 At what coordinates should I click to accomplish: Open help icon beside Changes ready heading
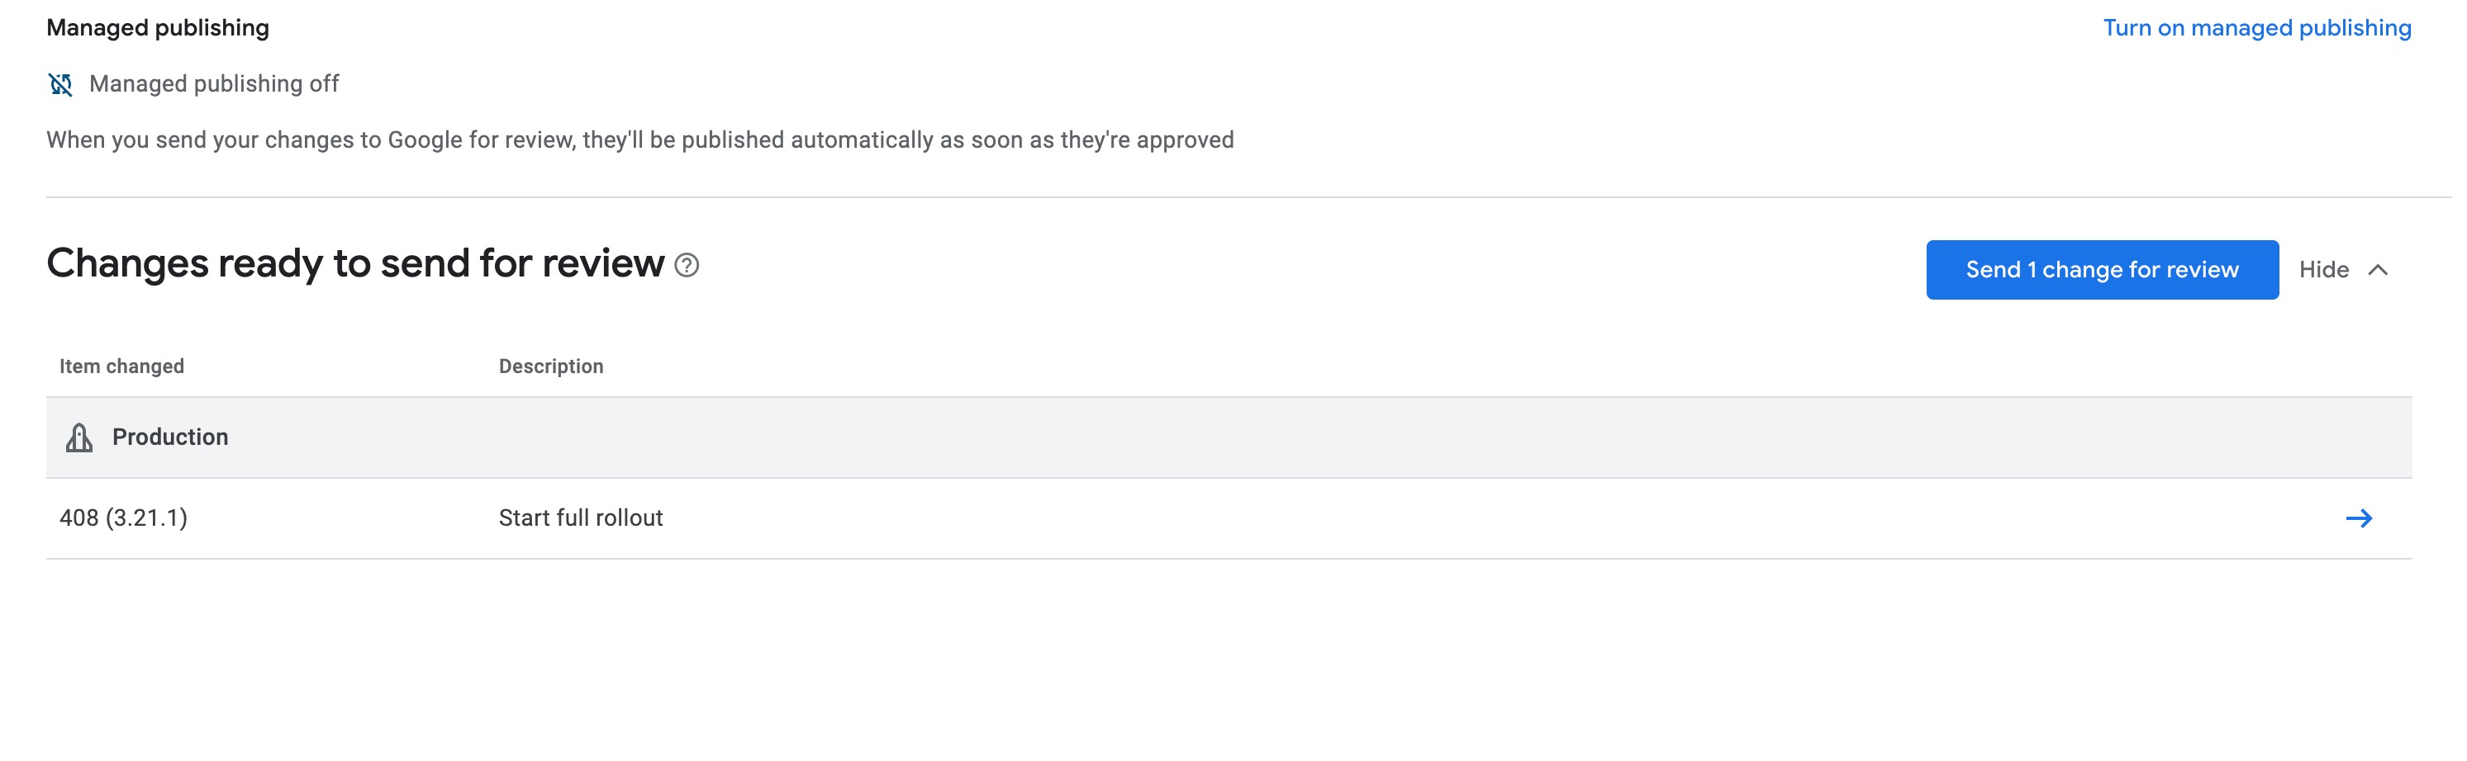(x=687, y=265)
